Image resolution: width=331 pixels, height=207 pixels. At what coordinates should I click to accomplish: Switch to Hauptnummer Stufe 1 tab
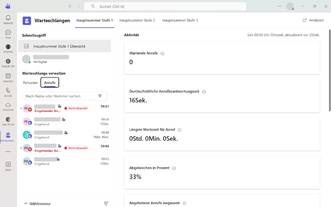(95, 20)
